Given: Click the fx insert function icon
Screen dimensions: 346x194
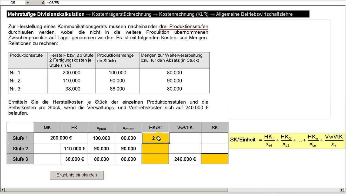Looking at the screenshot, I should [x=43, y=3].
